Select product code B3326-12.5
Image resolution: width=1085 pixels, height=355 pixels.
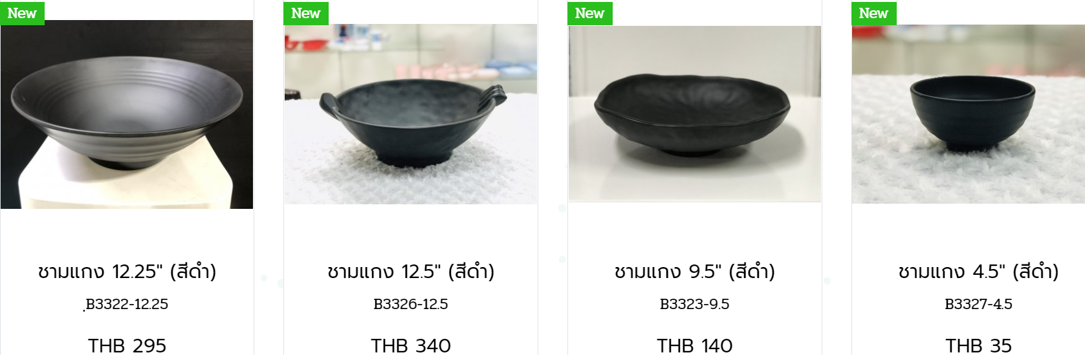click(411, 304)
